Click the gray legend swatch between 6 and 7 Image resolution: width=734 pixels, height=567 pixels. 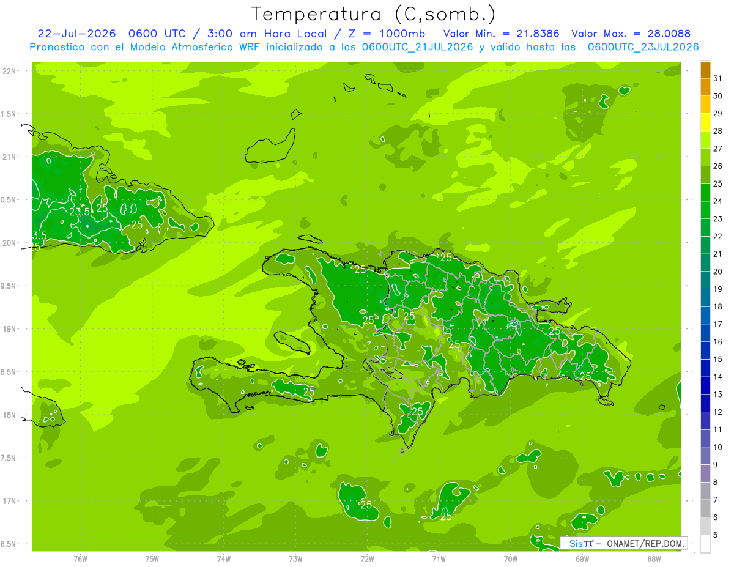click(705, 509)
